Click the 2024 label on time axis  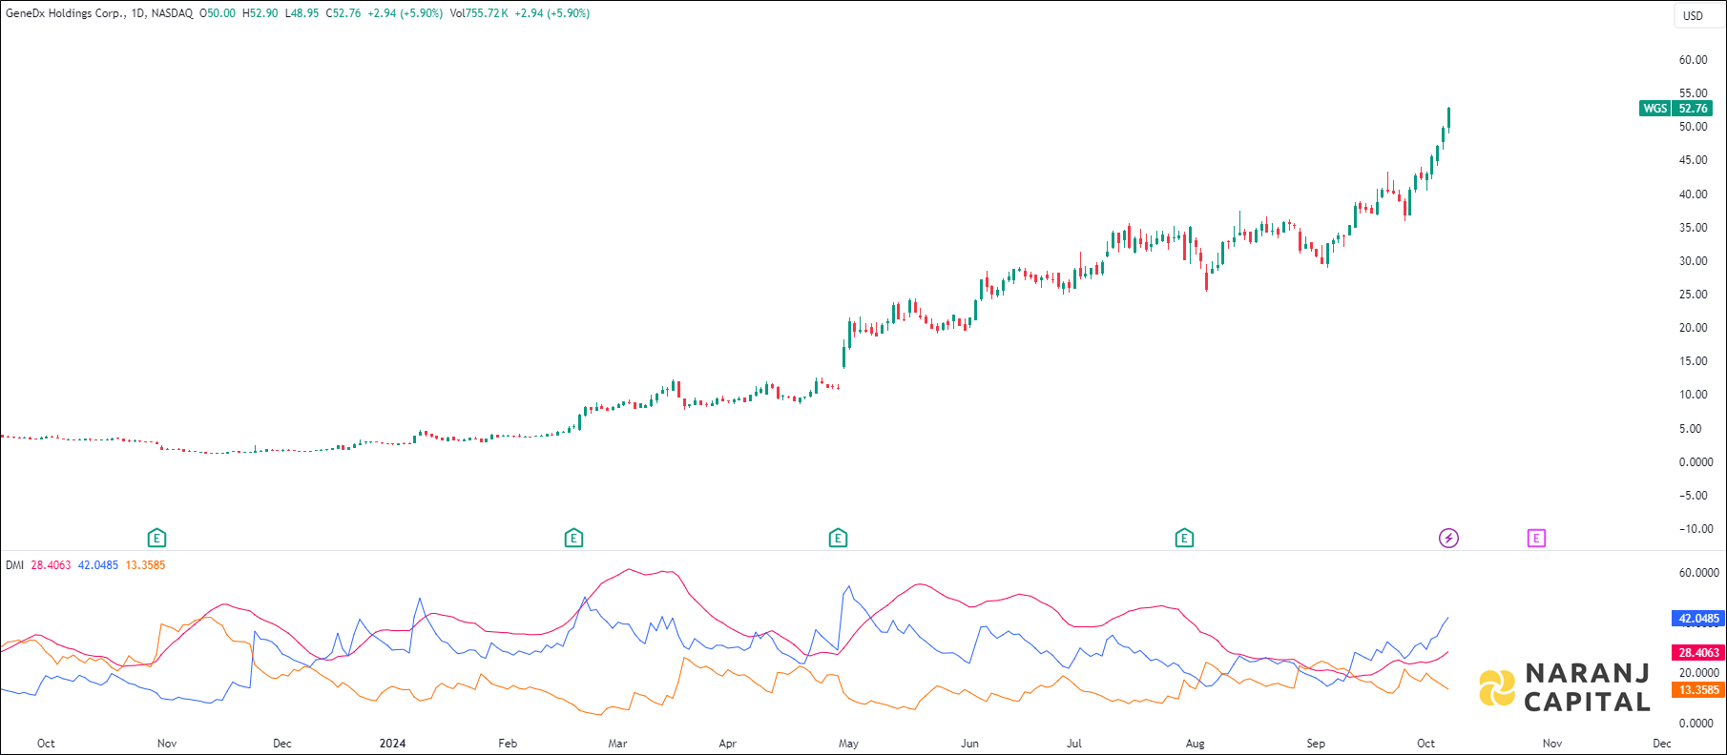click(x=392, y=744)
